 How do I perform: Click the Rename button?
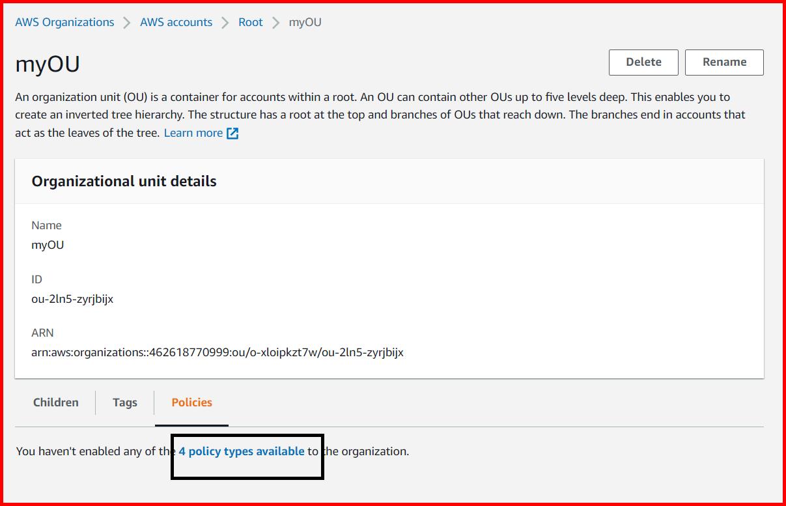pyautogui.click(x=724, y=63)
